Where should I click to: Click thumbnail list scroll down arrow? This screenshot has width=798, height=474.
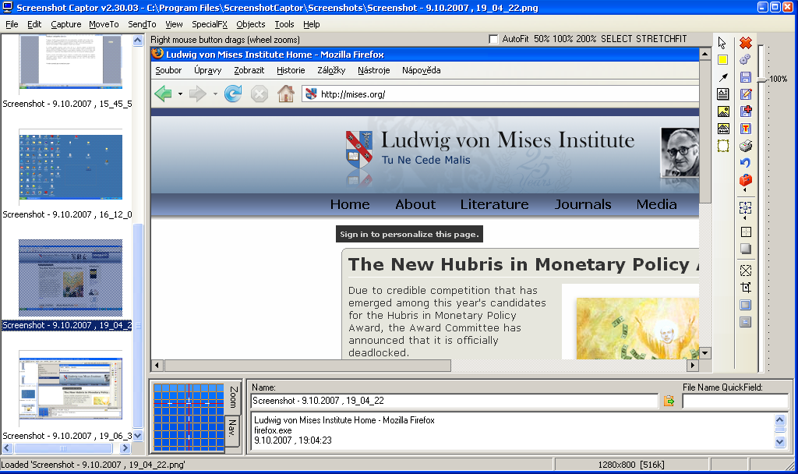[138, 436]
